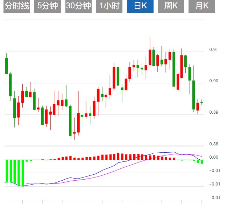
Task: Switch to the 分时线 tab
Action: point(17,6)
